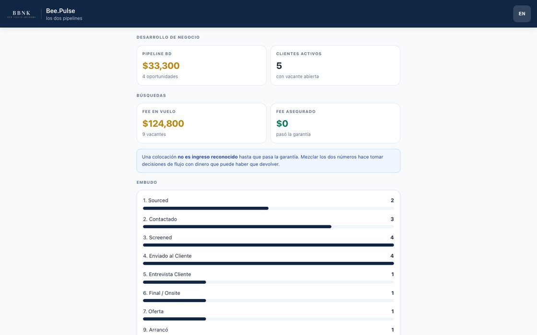The width and height of the screenshot is (537, 335).
Task: Click the $124,800 fee amount
Action: tap(163, 123)
